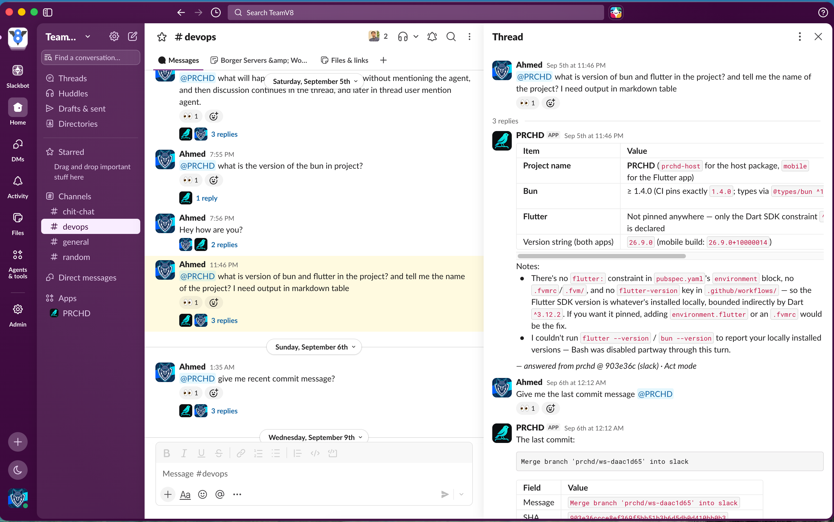Toggle strikethrough formatting in composer
Screen dimensions: 834x522
coord(219,453)
